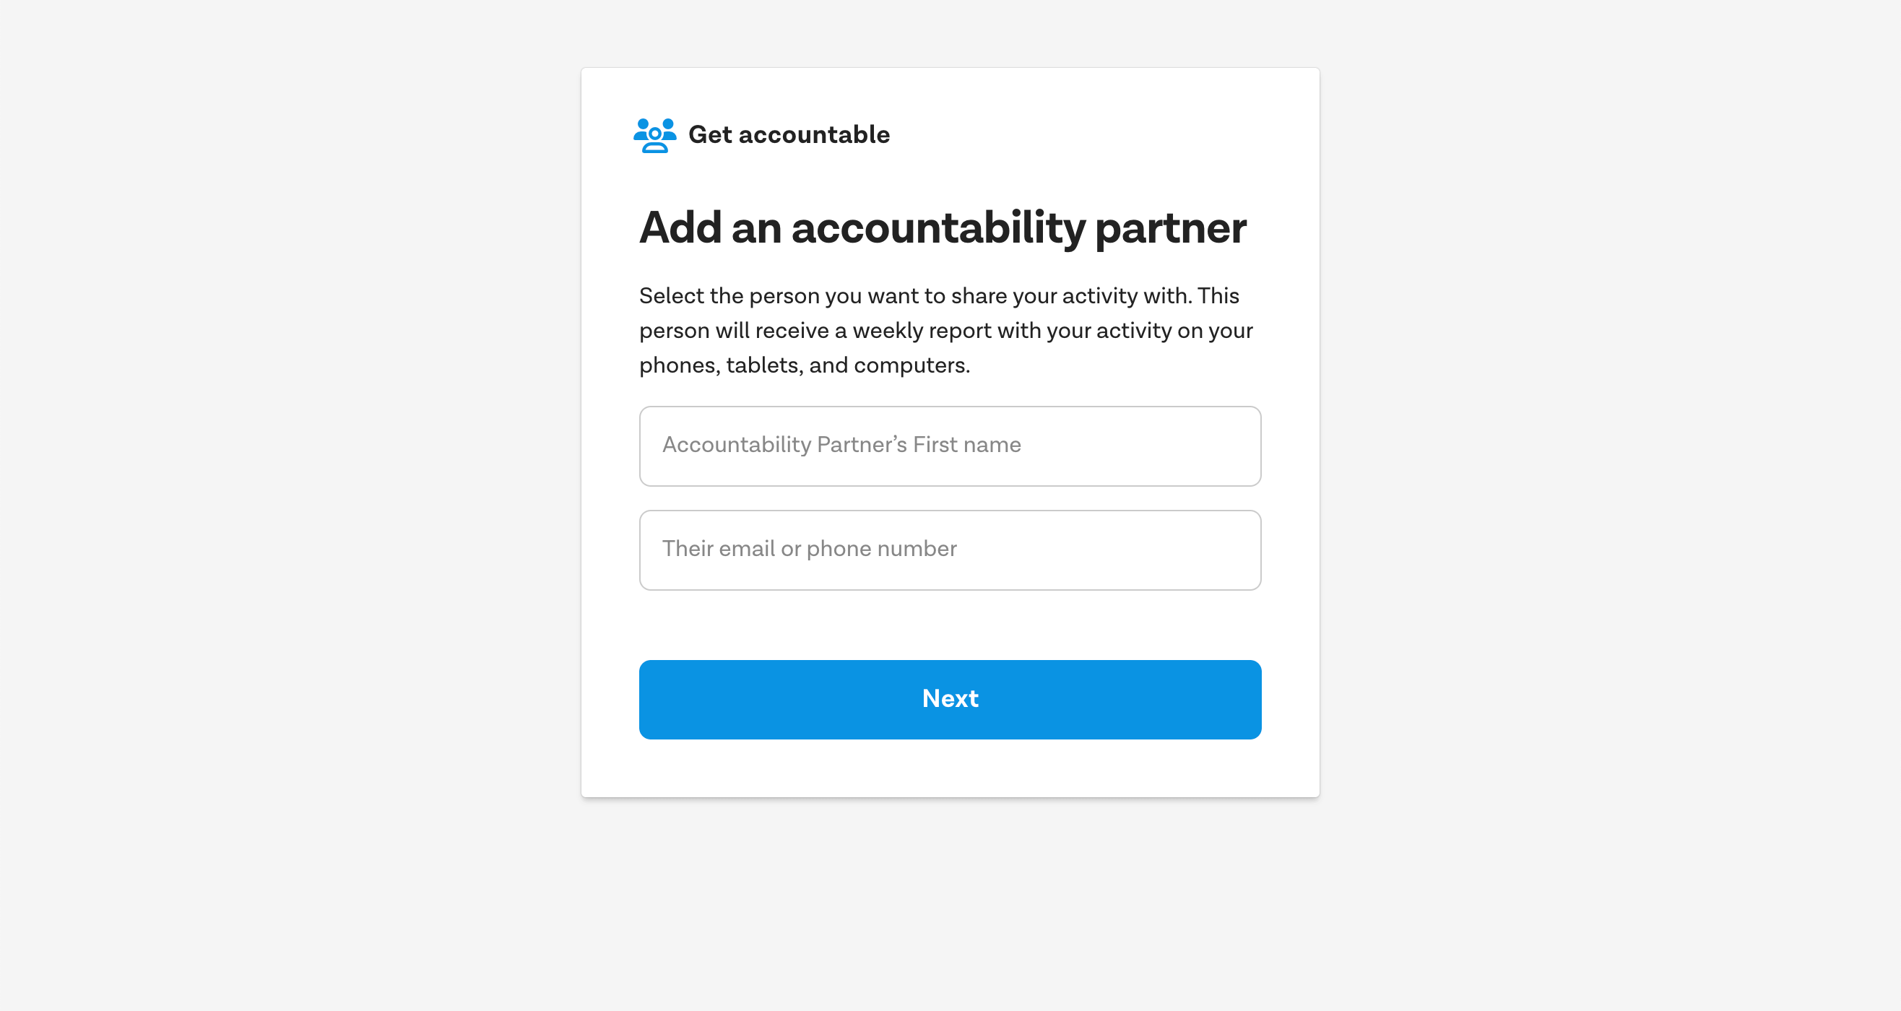Click the Get accountable label
The height and width of the screenshot is (1011, 1901).
point(789,135)
